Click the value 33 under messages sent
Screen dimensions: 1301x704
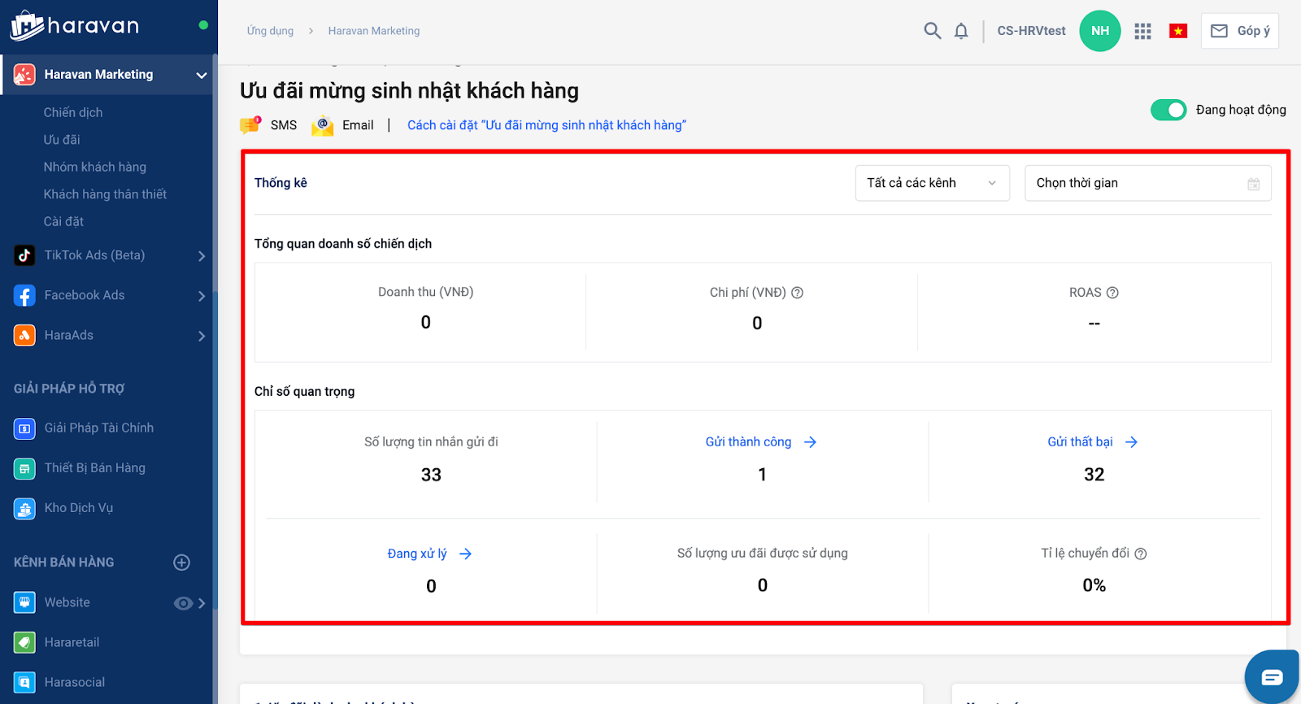(431, 475)
